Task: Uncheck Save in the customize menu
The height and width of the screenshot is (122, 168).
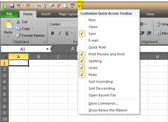Action: [x=82, y=34]
